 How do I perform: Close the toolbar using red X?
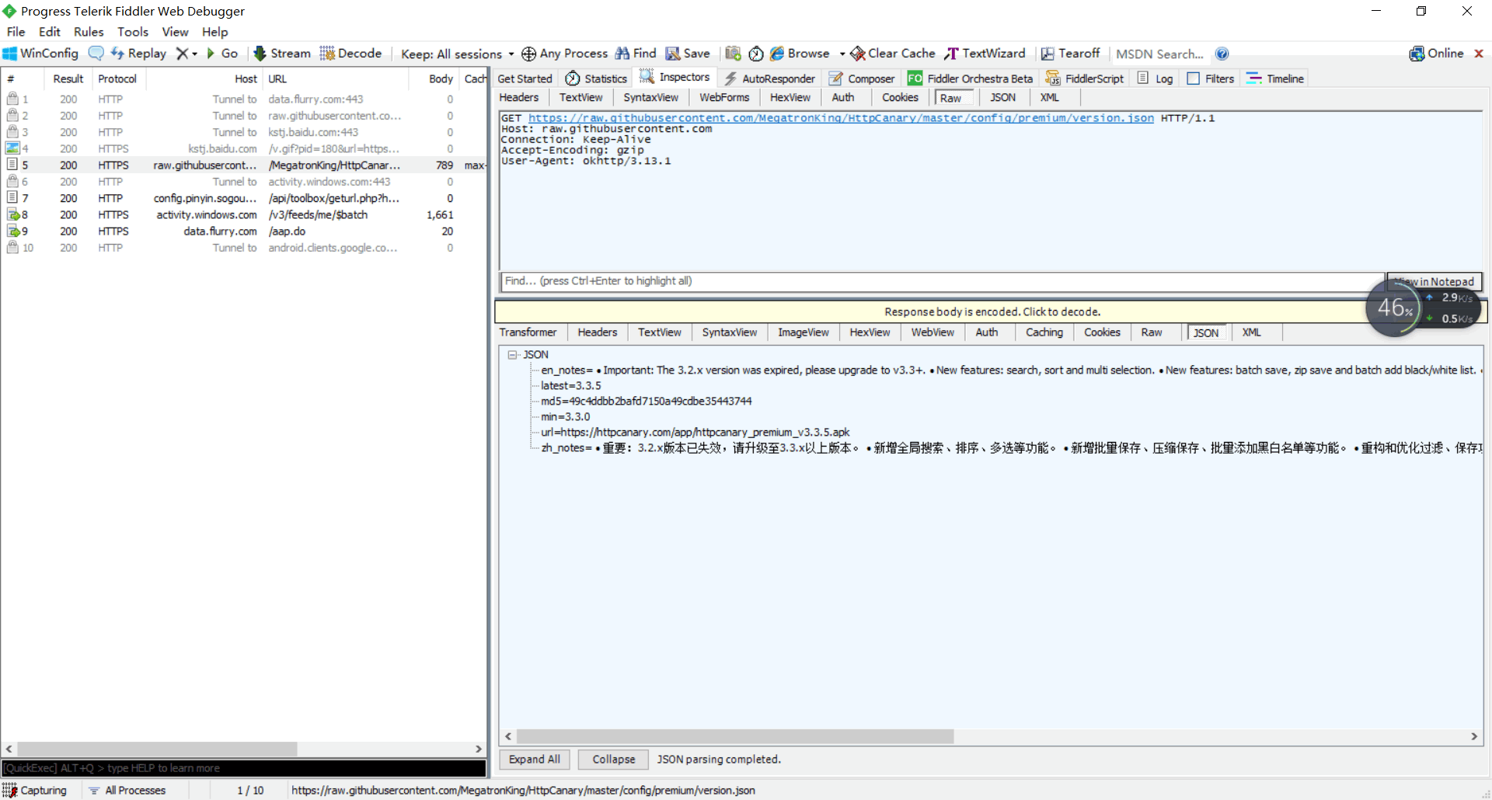coord(1479,54)
